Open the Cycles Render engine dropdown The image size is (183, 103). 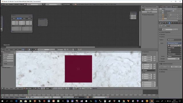(x=68, y=4)
